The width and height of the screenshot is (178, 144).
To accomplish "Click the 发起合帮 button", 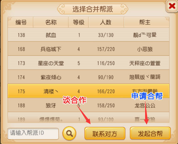I will (x=150, y=133).
